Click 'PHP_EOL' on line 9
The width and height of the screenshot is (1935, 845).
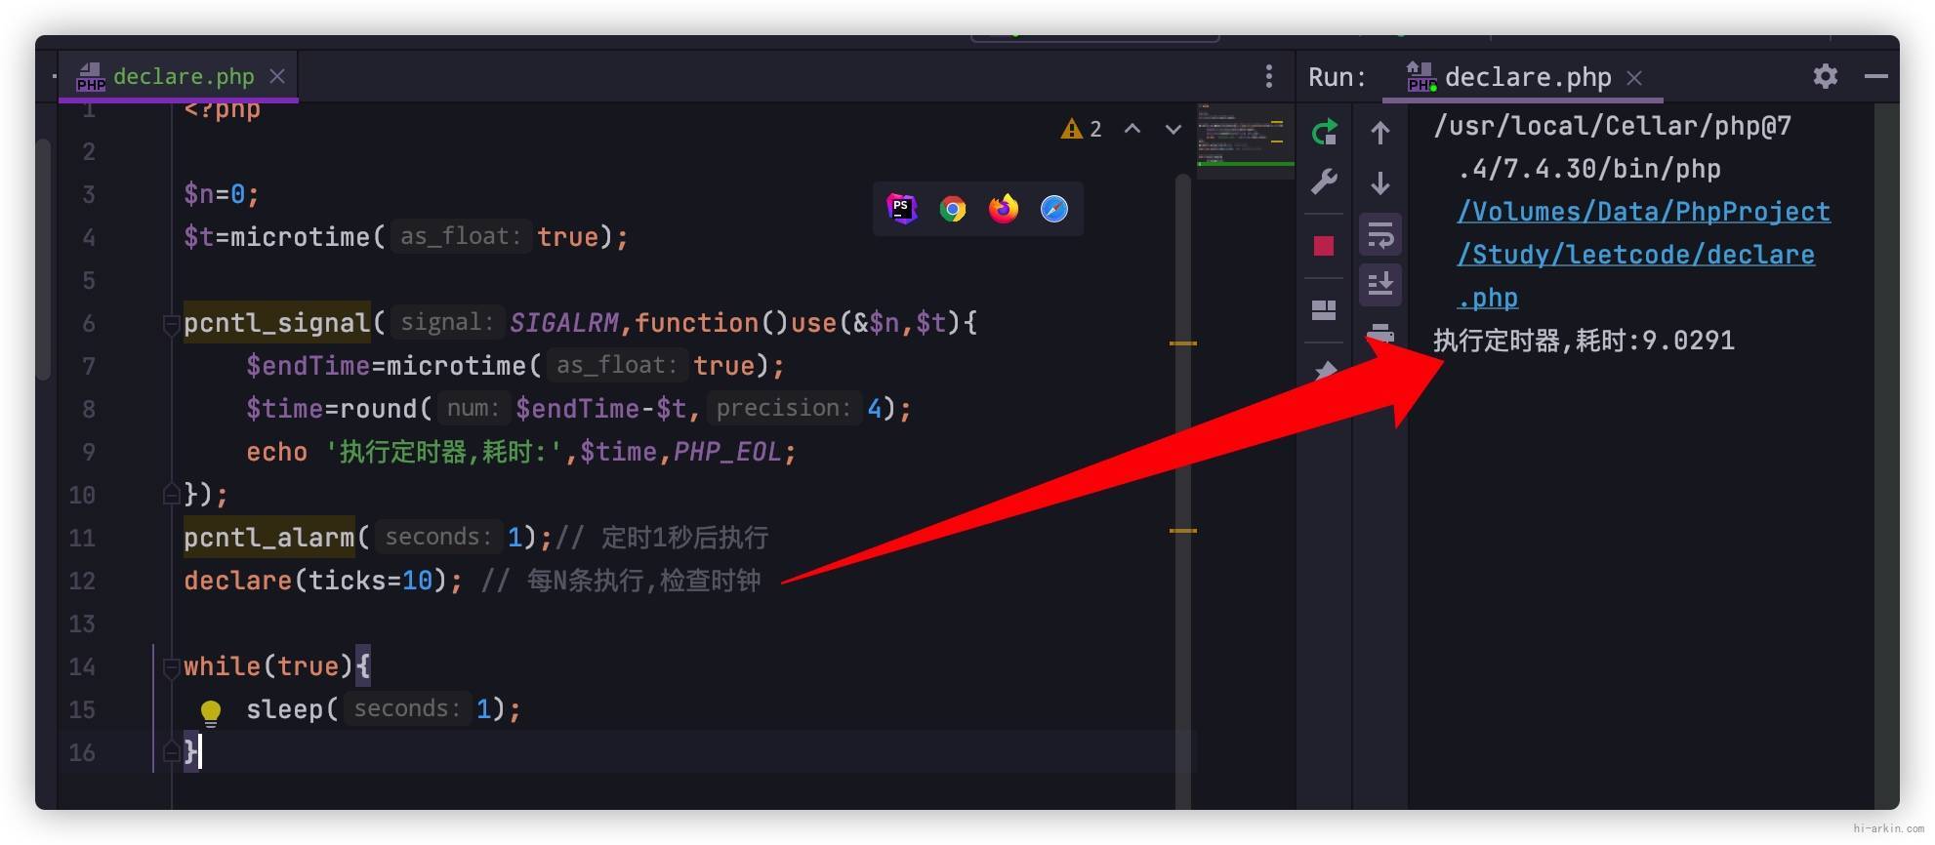727,452
